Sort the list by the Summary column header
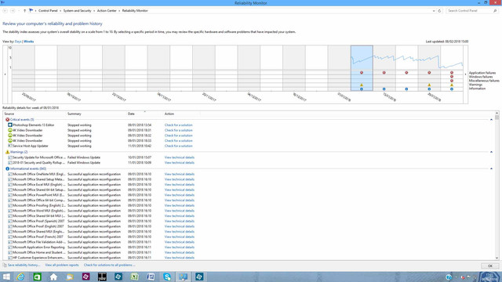Image resolution: width=502 pixels, height=282 pixels. pyautogui.click(x=75, y=114)
